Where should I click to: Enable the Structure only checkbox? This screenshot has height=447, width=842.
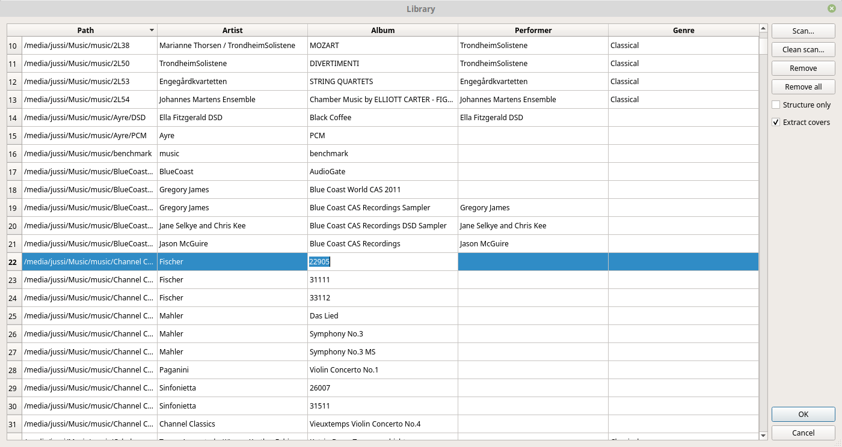776,105
